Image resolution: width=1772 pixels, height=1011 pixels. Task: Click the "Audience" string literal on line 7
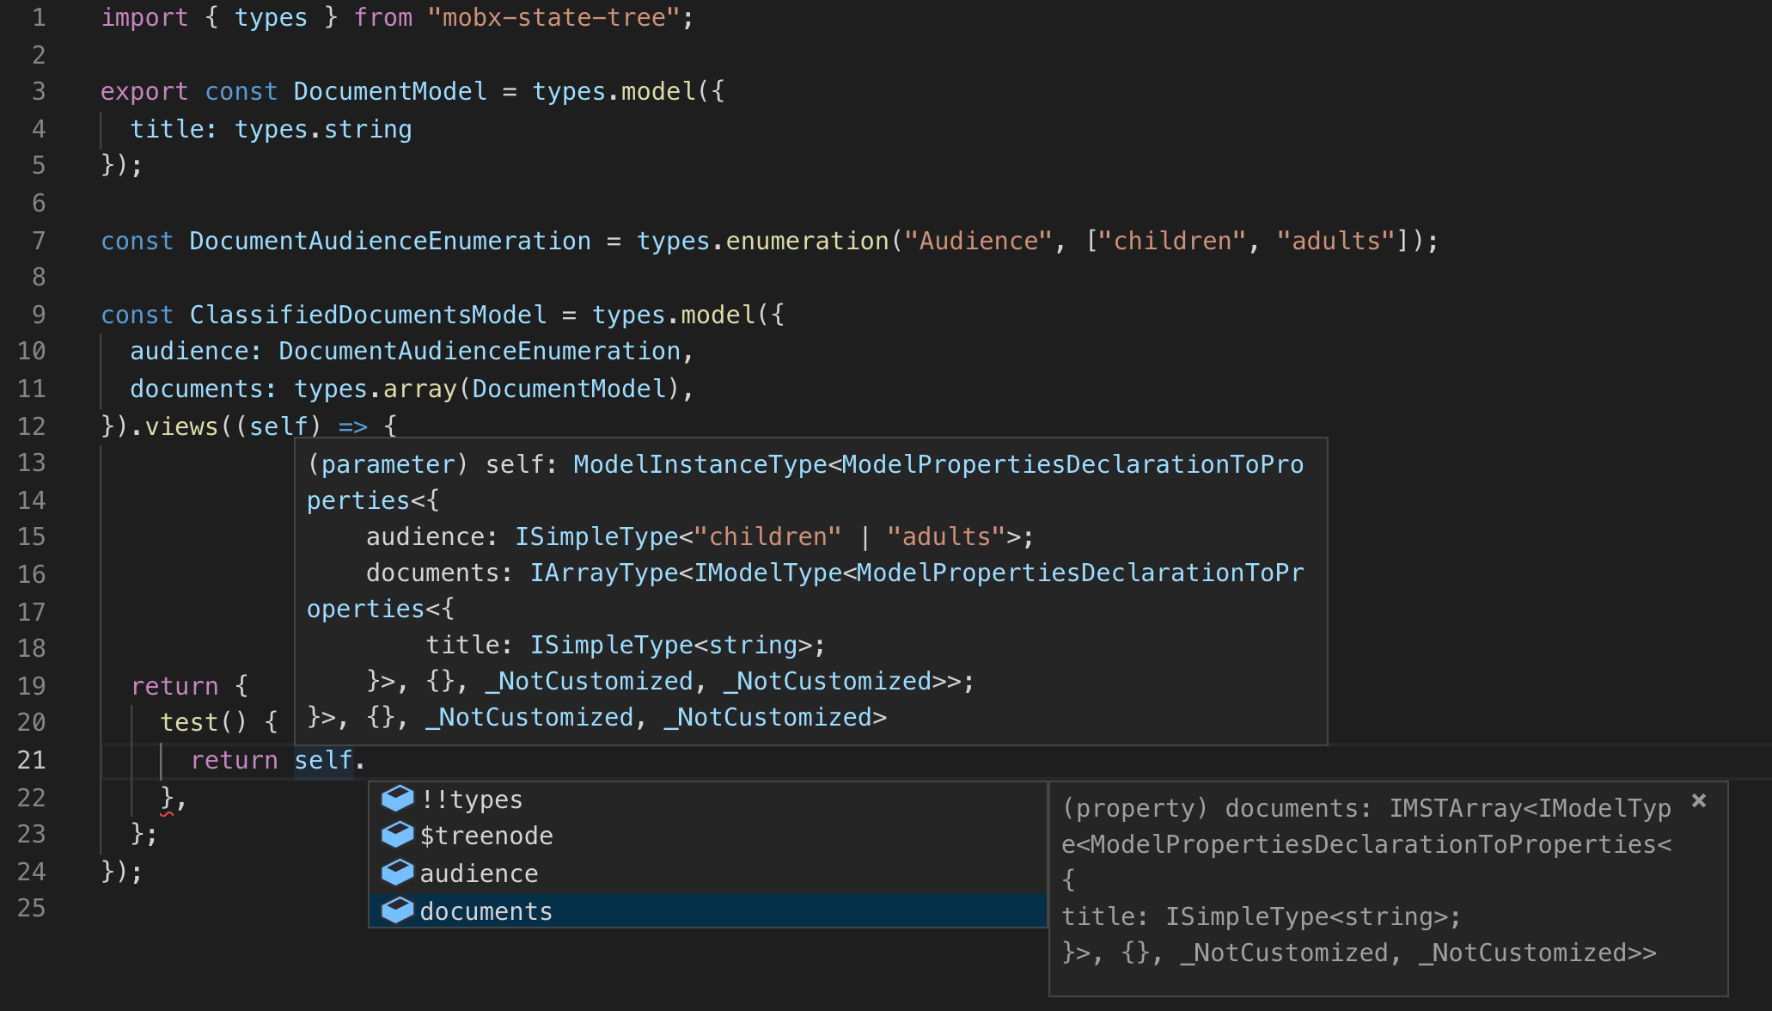coord(979,241)
